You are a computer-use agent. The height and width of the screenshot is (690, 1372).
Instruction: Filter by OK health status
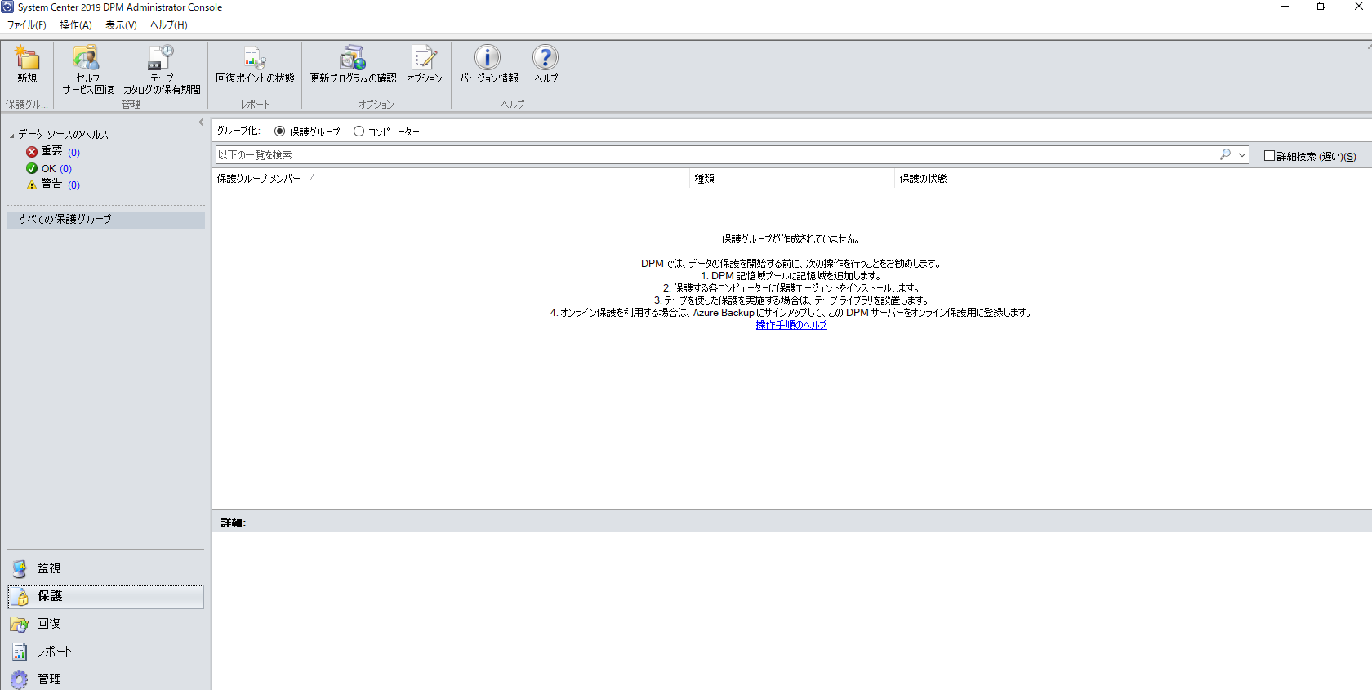pyautogui.click(x=49, y=168)
